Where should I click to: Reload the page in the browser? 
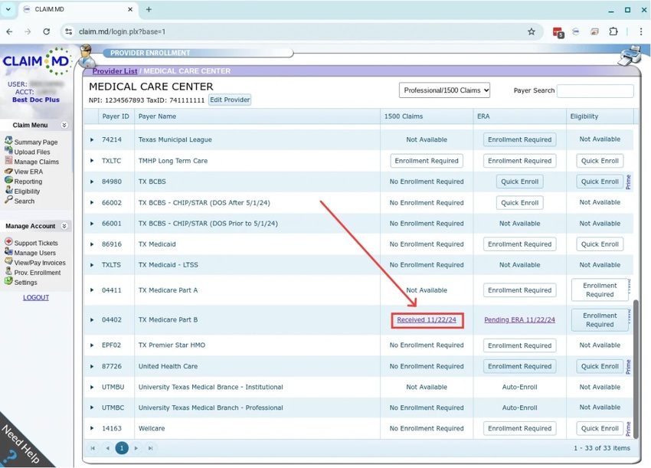click(47, 31)
